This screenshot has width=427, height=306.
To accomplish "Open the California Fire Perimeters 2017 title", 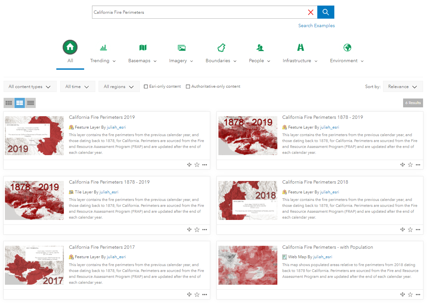I will (102, 247).
